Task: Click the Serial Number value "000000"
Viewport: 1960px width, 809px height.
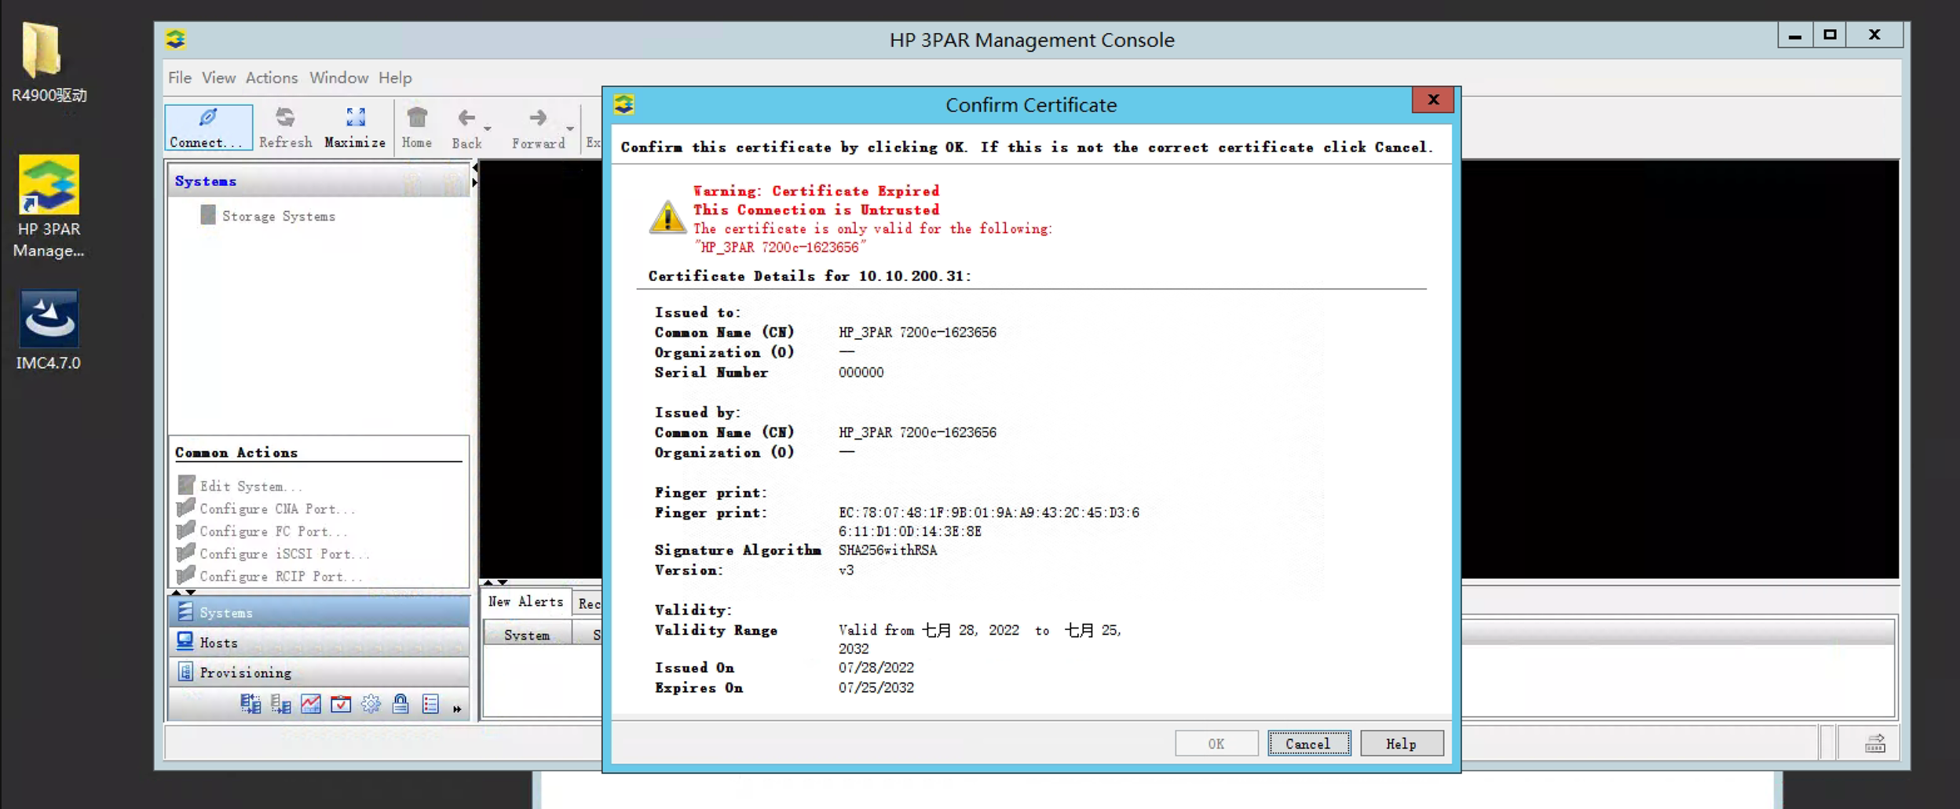Action: pyautogui.click(x=861, y=372)
